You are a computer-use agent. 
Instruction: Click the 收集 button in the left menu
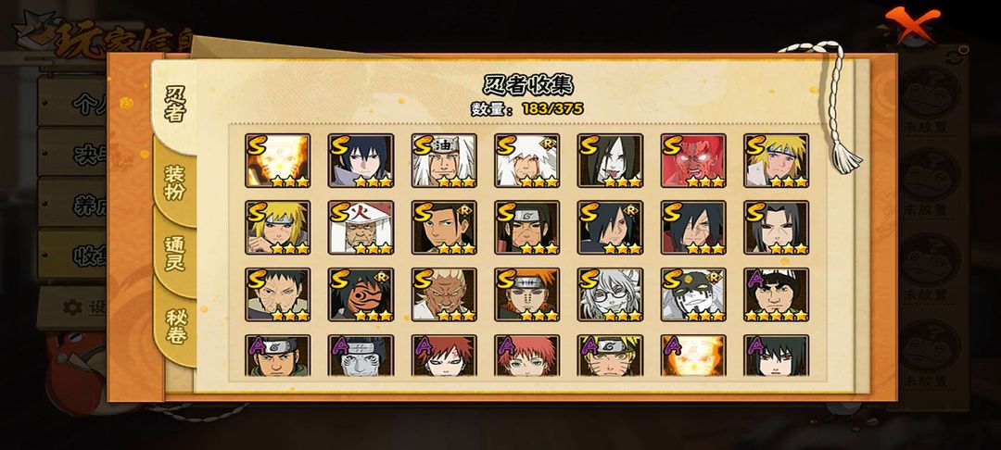72,255
